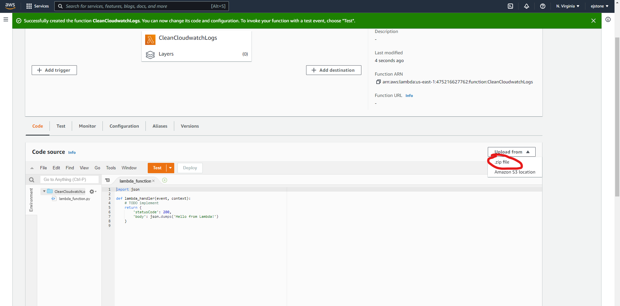Switch to the Monitor tab

87,126
